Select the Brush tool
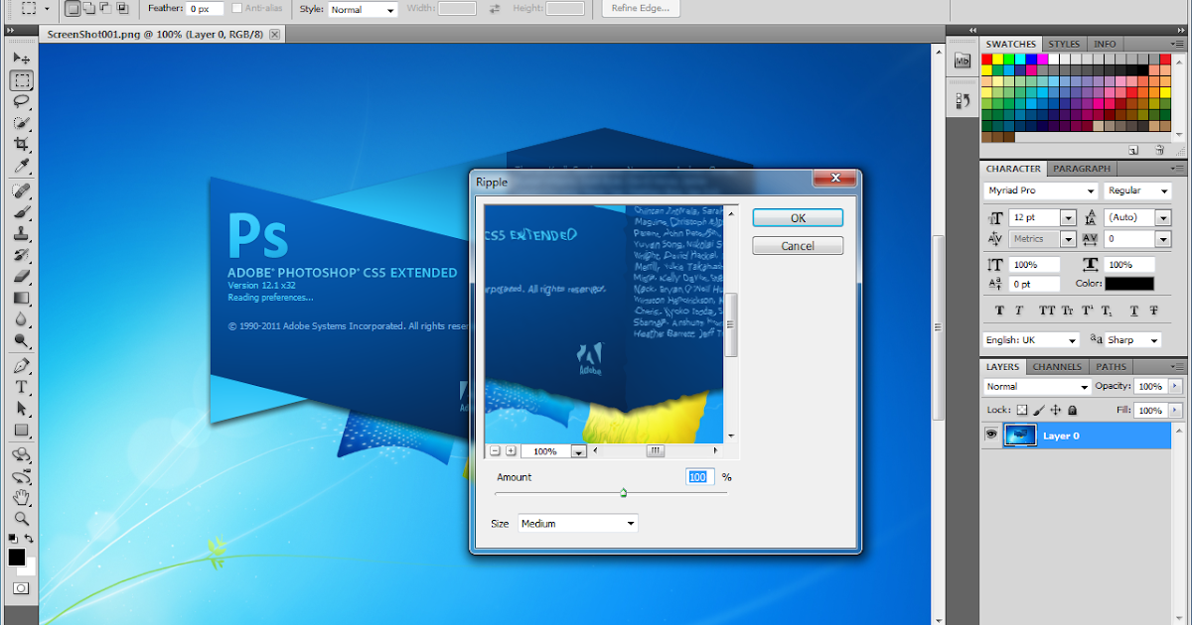Screen dimensions: 1192x625 (x=21, y=212)
